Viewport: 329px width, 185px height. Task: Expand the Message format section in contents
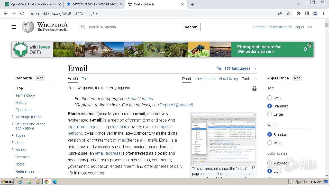[12, 117]
